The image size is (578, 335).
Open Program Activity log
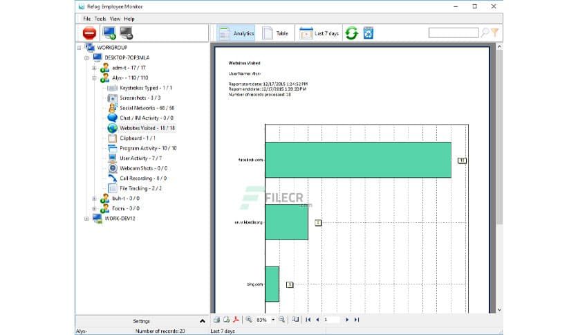(148, 148)
